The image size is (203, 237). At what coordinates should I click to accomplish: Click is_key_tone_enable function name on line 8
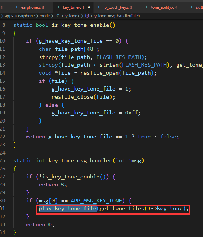[80, 25]
